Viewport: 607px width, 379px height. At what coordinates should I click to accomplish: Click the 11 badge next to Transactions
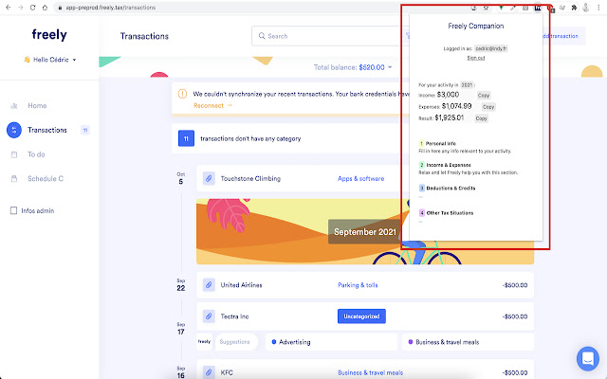point(85,130)
